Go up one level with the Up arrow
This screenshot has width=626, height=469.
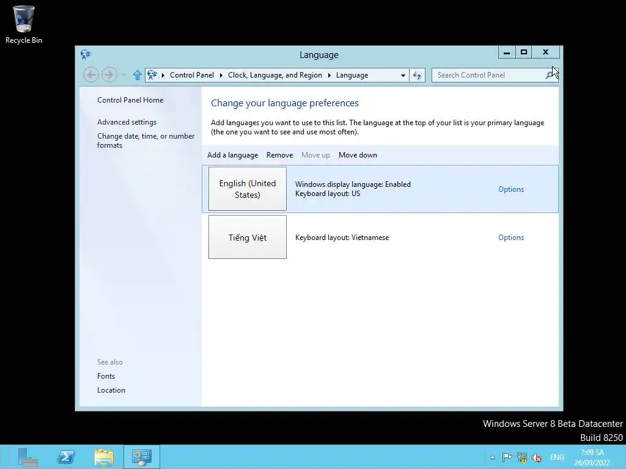138,75
